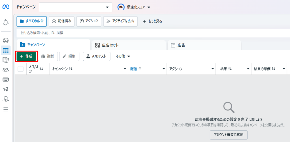Screen dimensions: 290x142
Task: Click the アカウント概要に移動 button
Action: pos(229,135)
